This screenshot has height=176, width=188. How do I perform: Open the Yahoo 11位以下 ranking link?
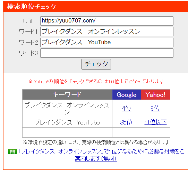(155, 122)
